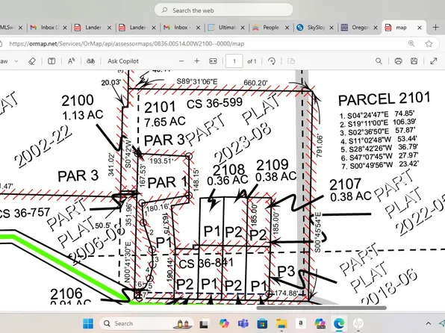This screenshot has width=445, height=333.
Task: Click parcel label 2109 0.38 AC
Action: [x=276, y=171]
